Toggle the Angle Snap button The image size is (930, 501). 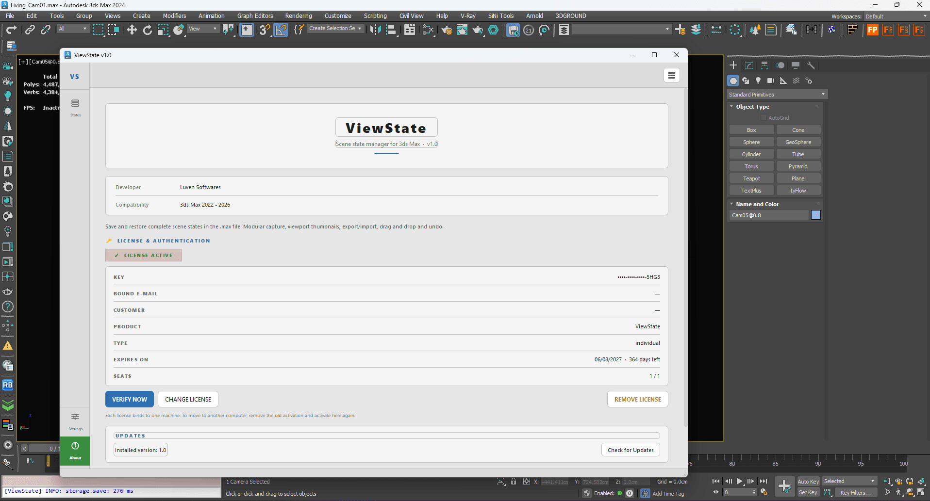coord(281,30)
